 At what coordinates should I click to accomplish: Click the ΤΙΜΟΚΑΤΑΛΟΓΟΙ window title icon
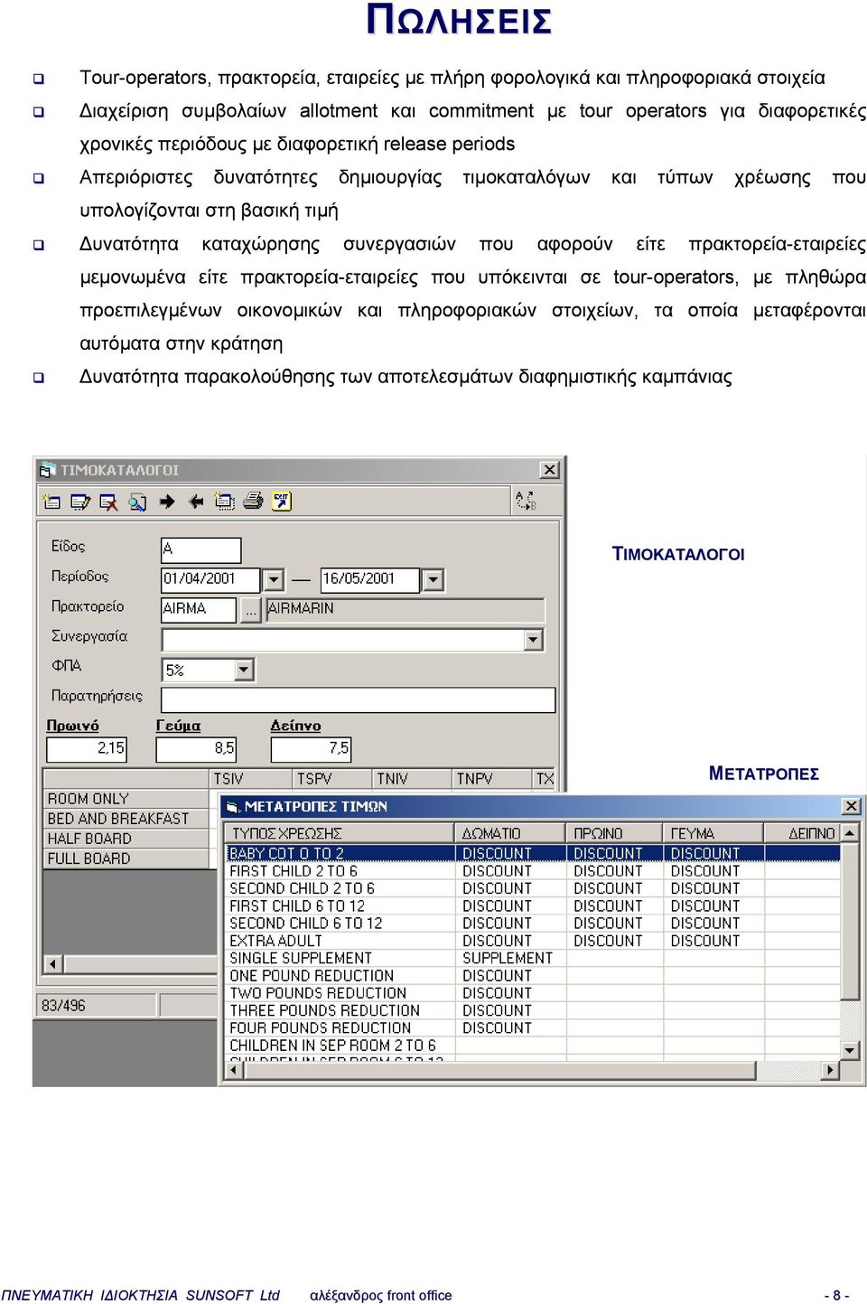click(48, 470)
